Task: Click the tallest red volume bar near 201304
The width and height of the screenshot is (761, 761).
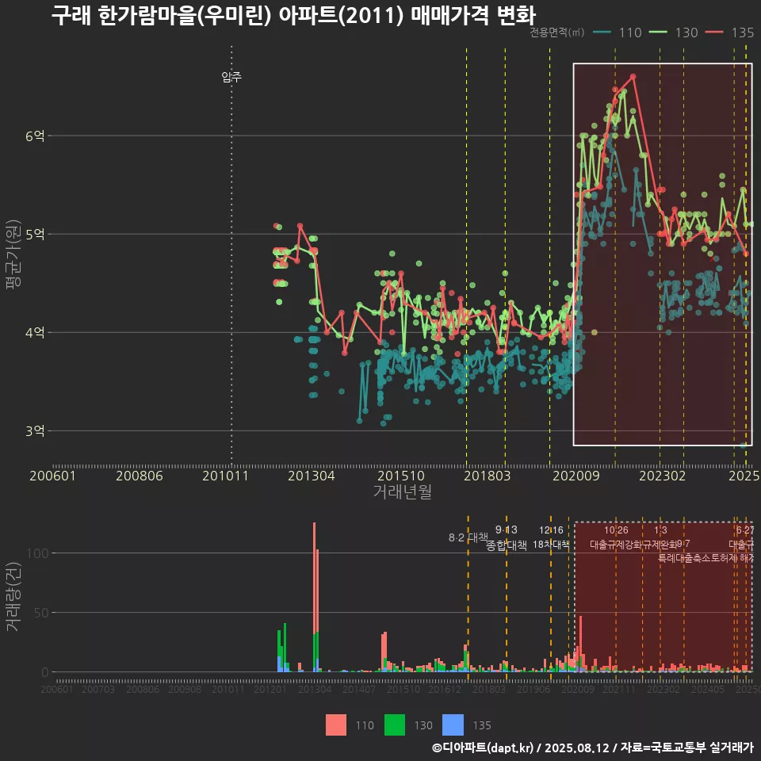Action: tap(315, 578)
